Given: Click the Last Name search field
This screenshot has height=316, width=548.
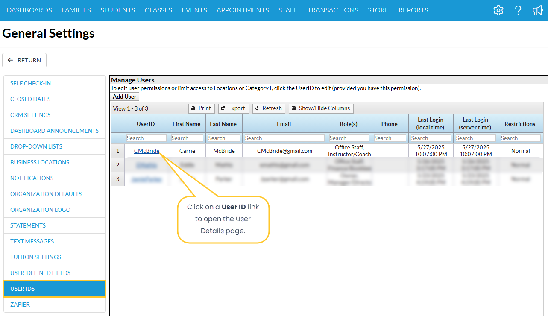Looking at the screenshot, I should [224, 138].
